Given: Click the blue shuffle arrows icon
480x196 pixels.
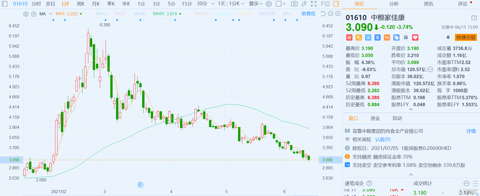Looking at the screenshot, I should tap(368, 37).
